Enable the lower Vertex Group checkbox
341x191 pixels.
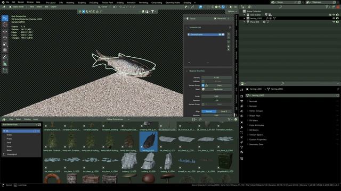tap(203, 105)
